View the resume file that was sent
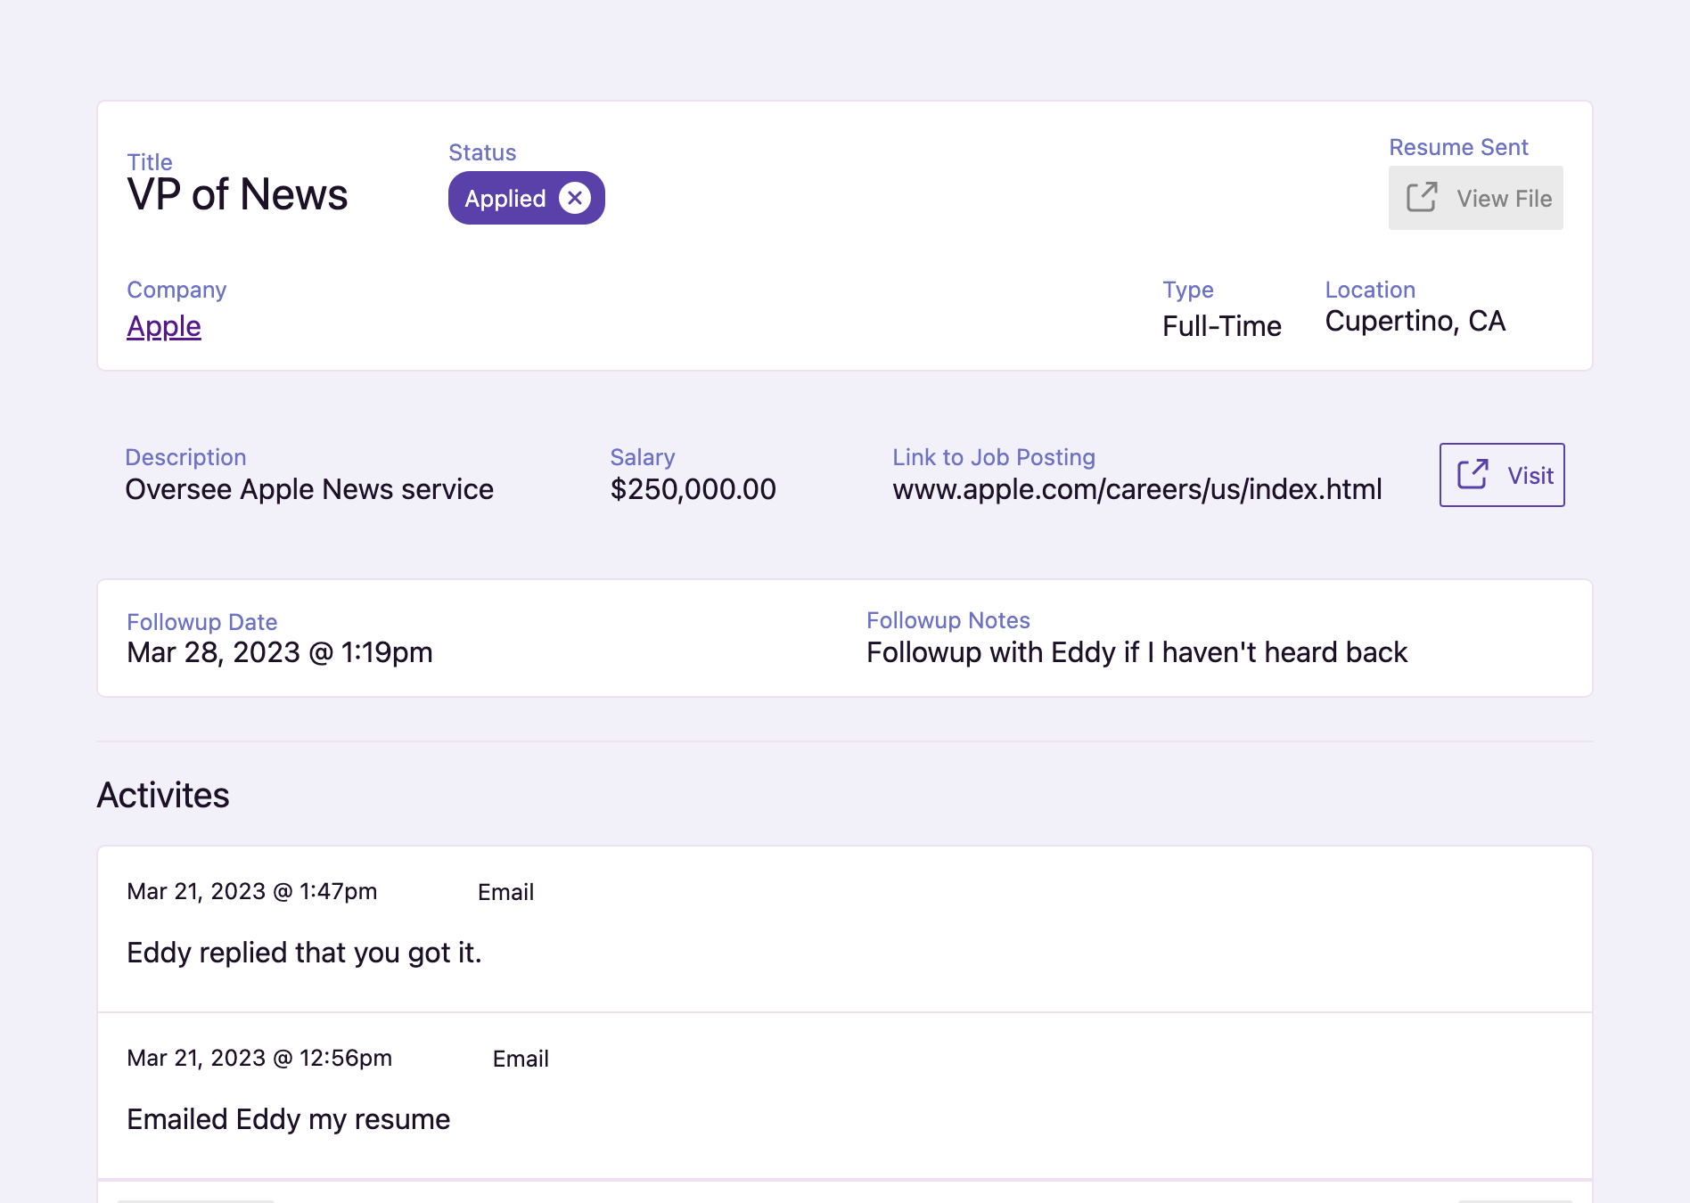The image size is (1690, 1203). point(1475,198)
